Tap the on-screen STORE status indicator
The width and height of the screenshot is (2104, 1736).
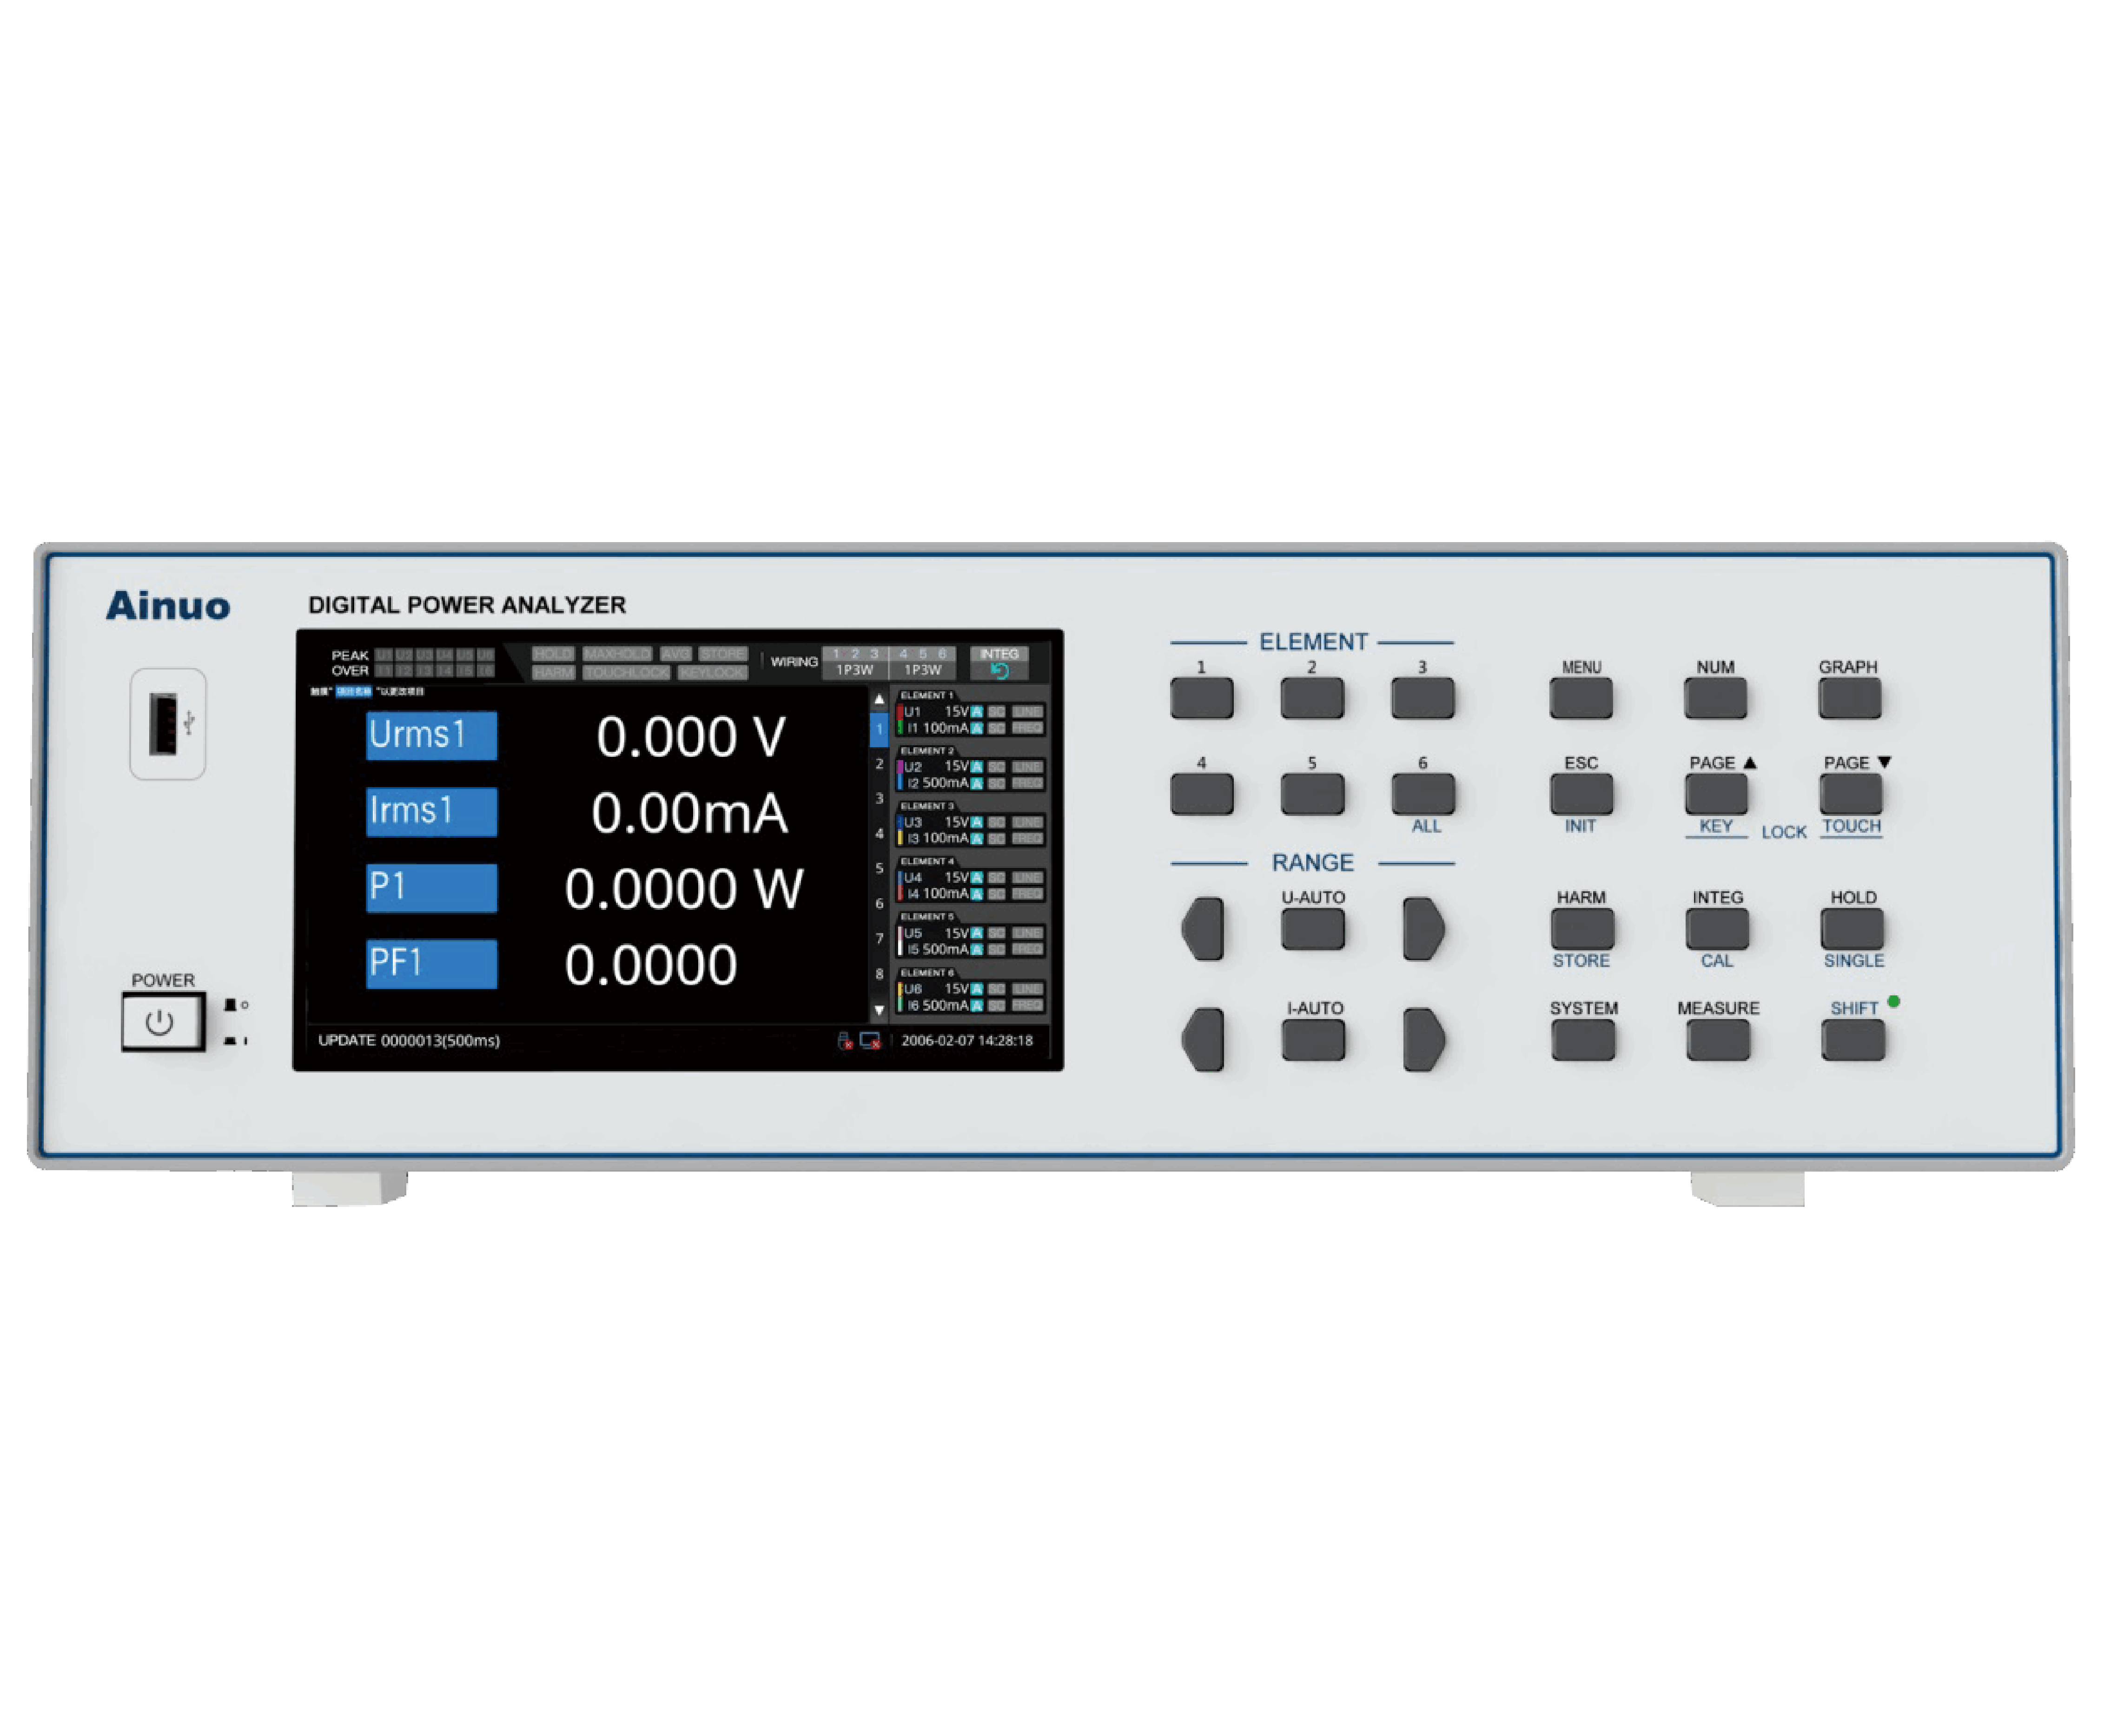click(723, 654)
